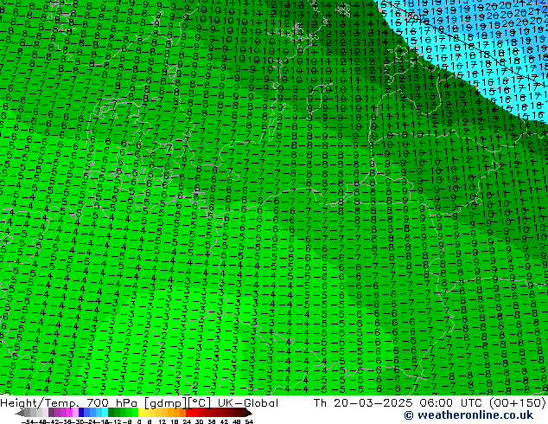Open the weatheronline.co.uk link
This screenshot has width=548, height=424.
click(x=475, y=415)
